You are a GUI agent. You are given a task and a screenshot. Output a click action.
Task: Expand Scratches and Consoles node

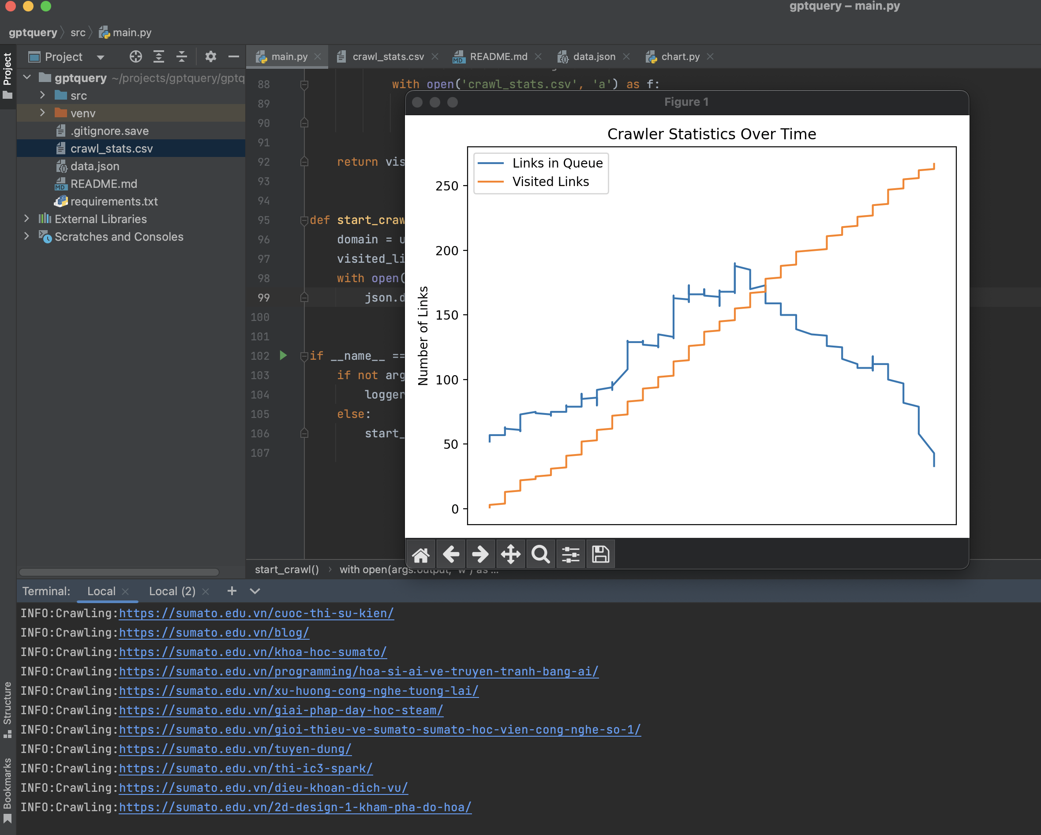(27, 236)
